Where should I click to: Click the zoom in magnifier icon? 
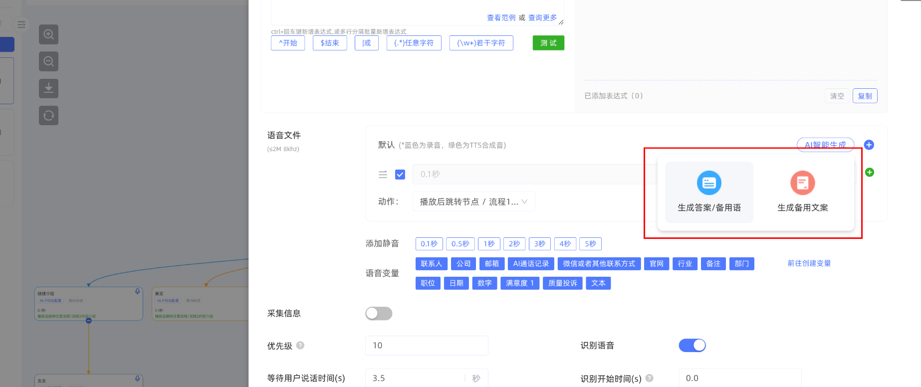coord(48,34)
